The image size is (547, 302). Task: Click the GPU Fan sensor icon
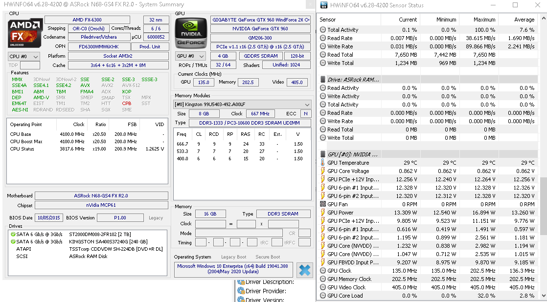coord(323,204)
